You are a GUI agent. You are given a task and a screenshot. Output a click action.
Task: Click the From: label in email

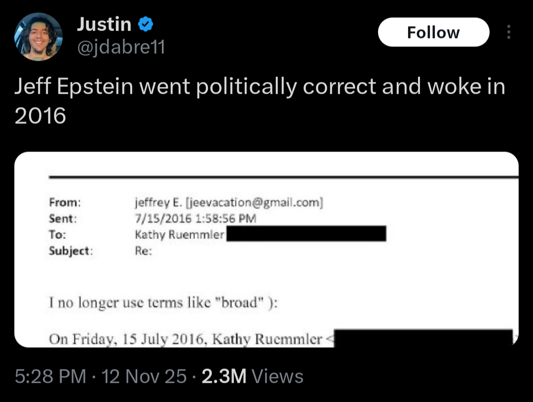(65, 202)
